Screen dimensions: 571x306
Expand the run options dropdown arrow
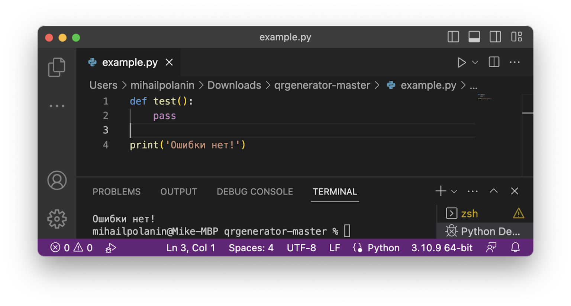[475, 62]
